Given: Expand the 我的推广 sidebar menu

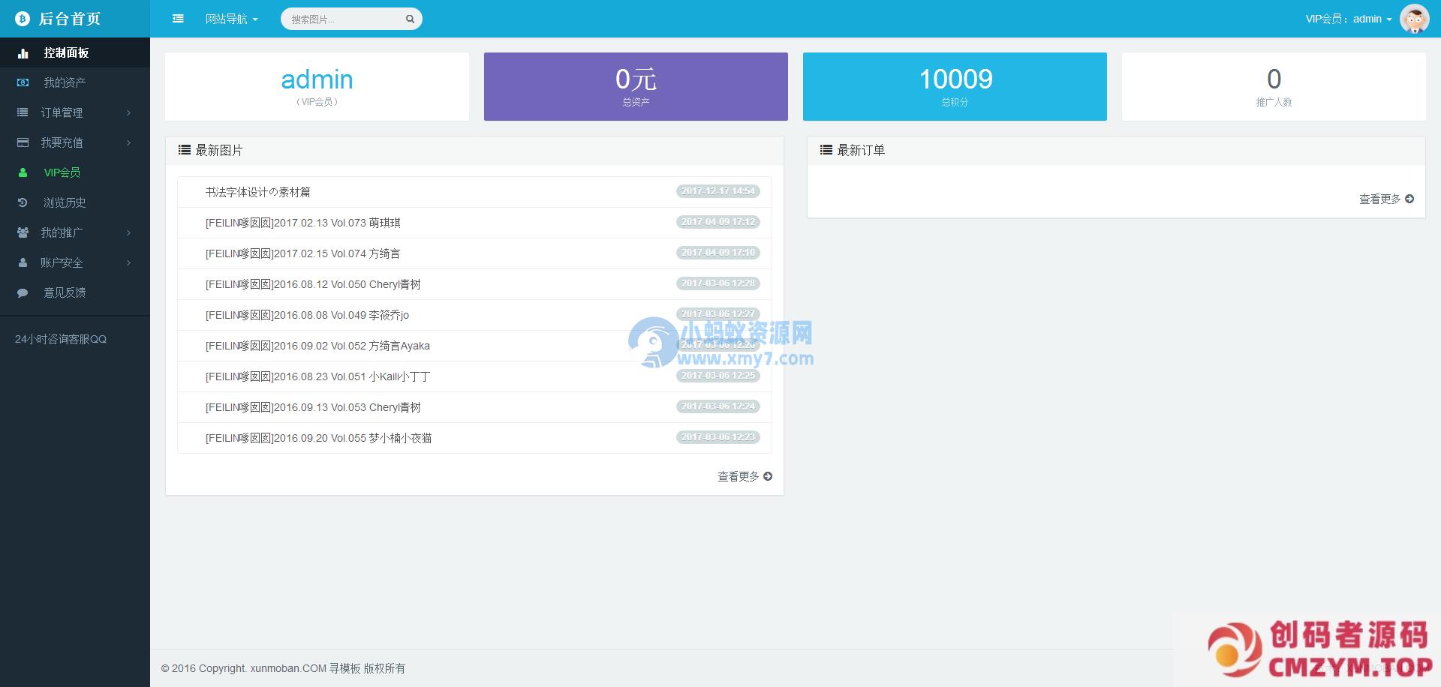Looking at the screenshot, I should pos(75,232).
